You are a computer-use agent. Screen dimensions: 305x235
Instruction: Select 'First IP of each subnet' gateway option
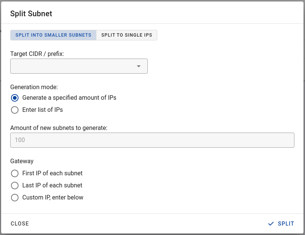click(15, 173)
